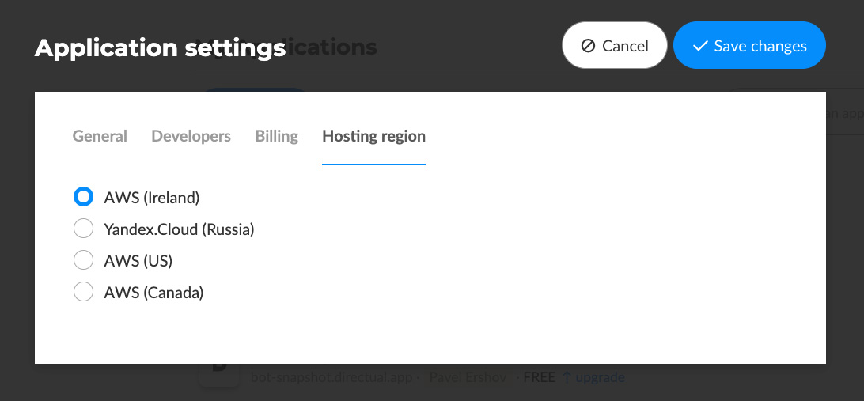Click the upward arrow beside upgrade
Image resolution: width=864 pixels, height=401 pixels.
(x=567, y=377)
